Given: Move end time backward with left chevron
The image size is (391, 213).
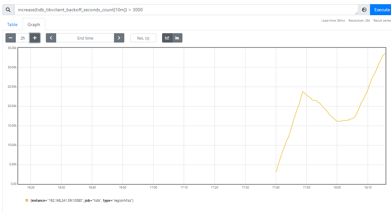Looking at the screenshot, I should pyautogui.click(x=51, y=38).
